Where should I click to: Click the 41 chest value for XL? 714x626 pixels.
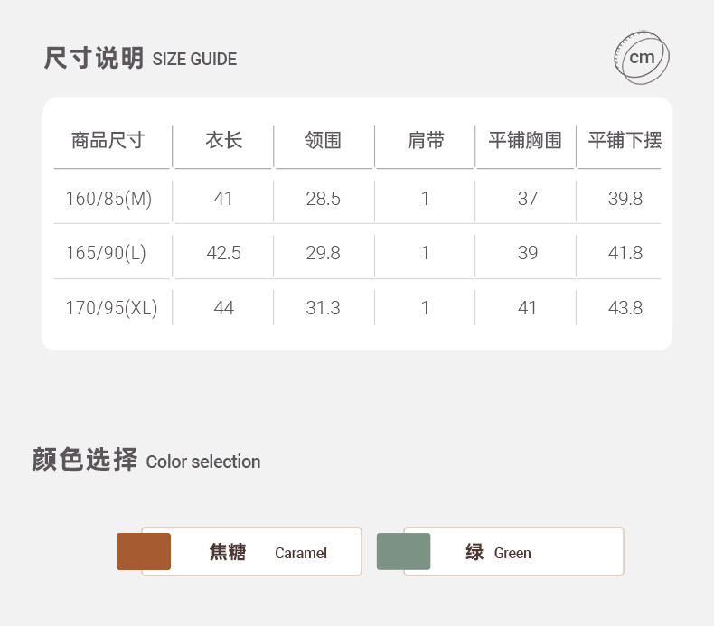[x=527, y=308]
